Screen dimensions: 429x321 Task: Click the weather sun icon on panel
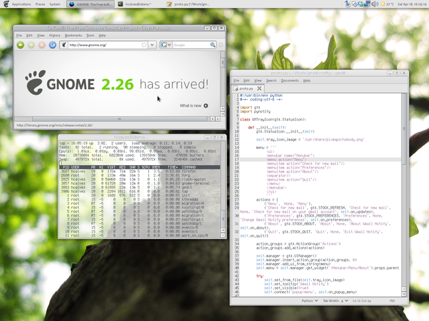click(383, 4)
